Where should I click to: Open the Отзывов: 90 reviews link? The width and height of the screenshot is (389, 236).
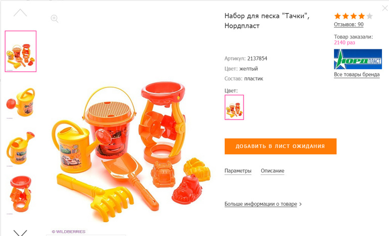point(349,24)
